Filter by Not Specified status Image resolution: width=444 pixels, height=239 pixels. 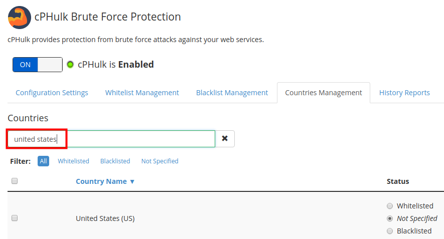click(160, 161)
